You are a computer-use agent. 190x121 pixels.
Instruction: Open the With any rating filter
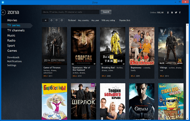[108, 20]
